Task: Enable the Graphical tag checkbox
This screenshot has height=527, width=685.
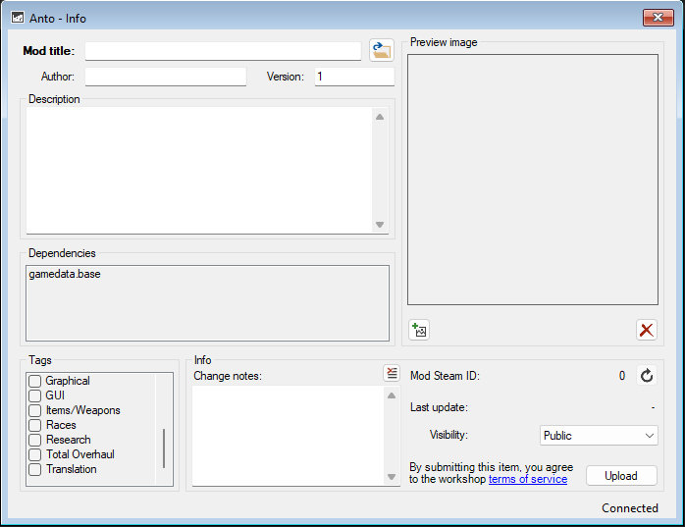Action: tap(35, 381)
